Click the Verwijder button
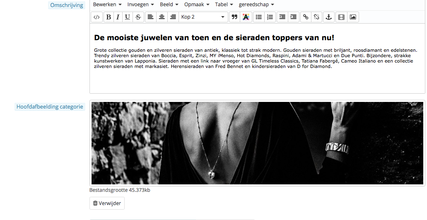The width and height of the screenshot is (427, 220). (x=107, y=203)
